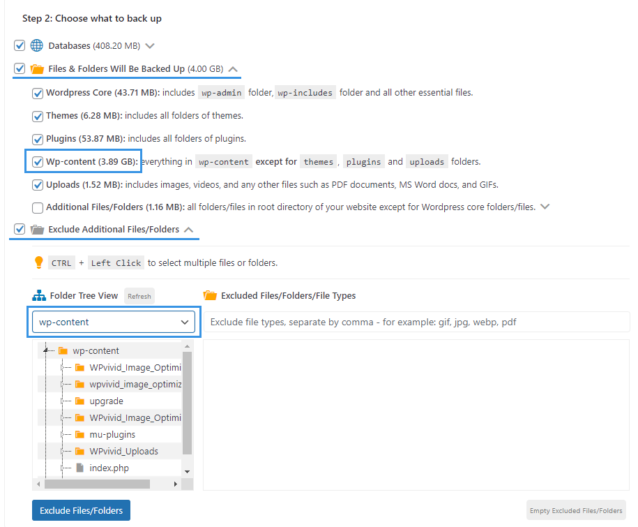
Task: Click Empty Excluded Files/Folders button
Action: (576, 510)
